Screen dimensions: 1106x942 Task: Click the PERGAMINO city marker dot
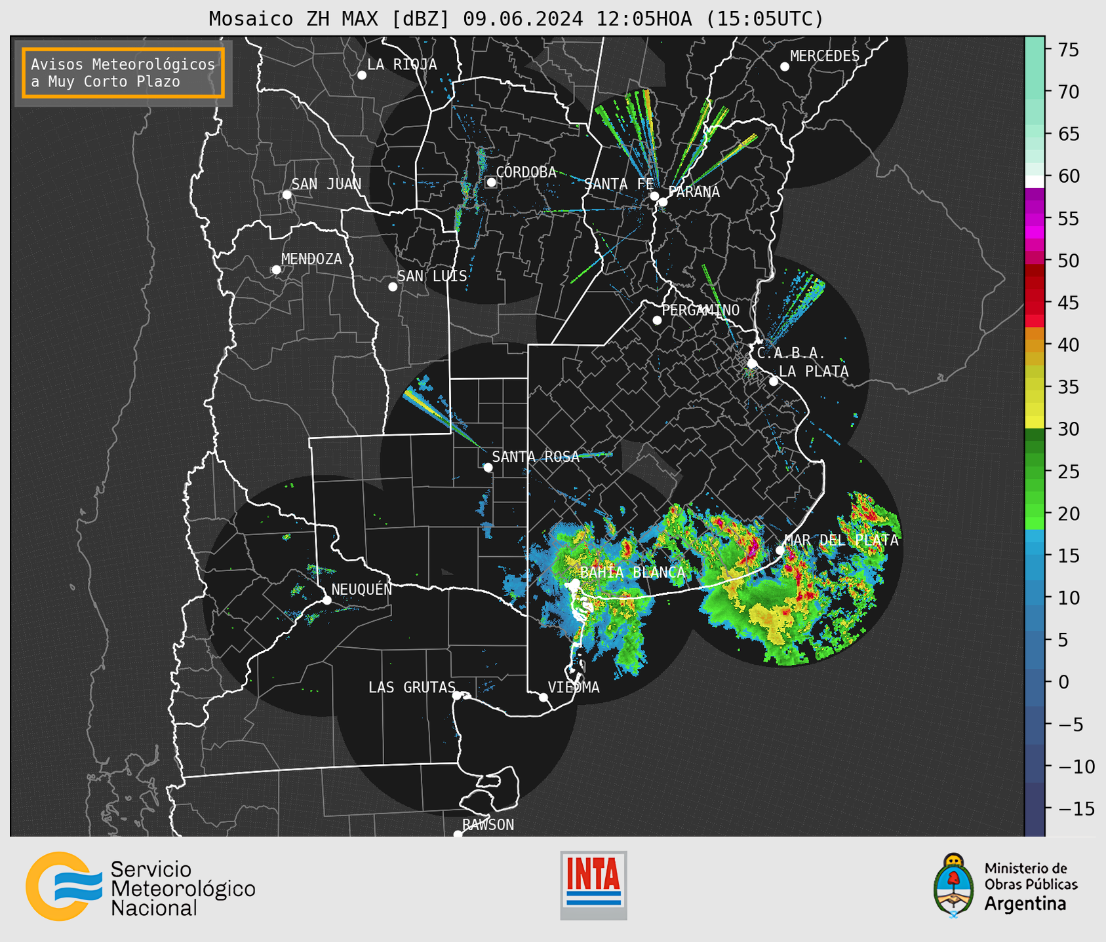[x=657, y=320]
